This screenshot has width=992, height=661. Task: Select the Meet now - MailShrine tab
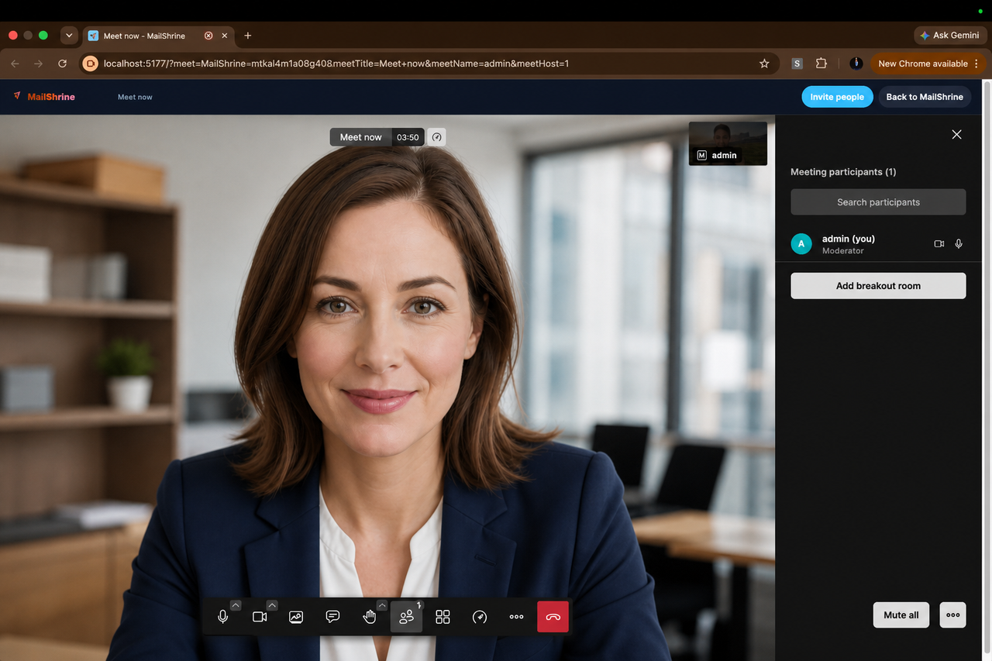click(x=159, y=36)
